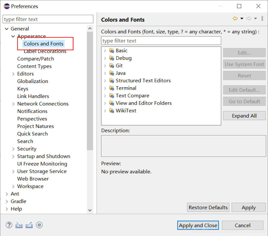Image resolution: width=268 pixels, height=236 pixels.
Task: Click the Basic folder icon
Action: (111, 51)
